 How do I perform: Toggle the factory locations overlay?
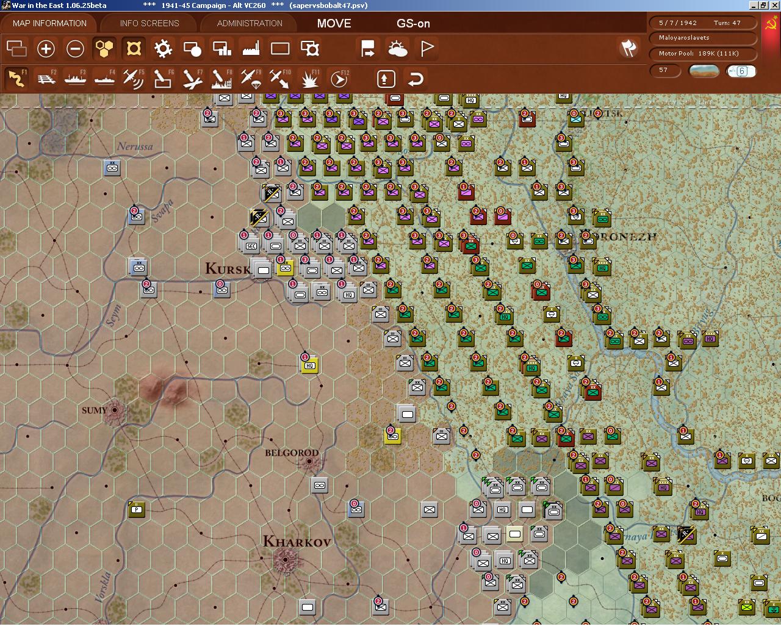click(x=251, y=48)
